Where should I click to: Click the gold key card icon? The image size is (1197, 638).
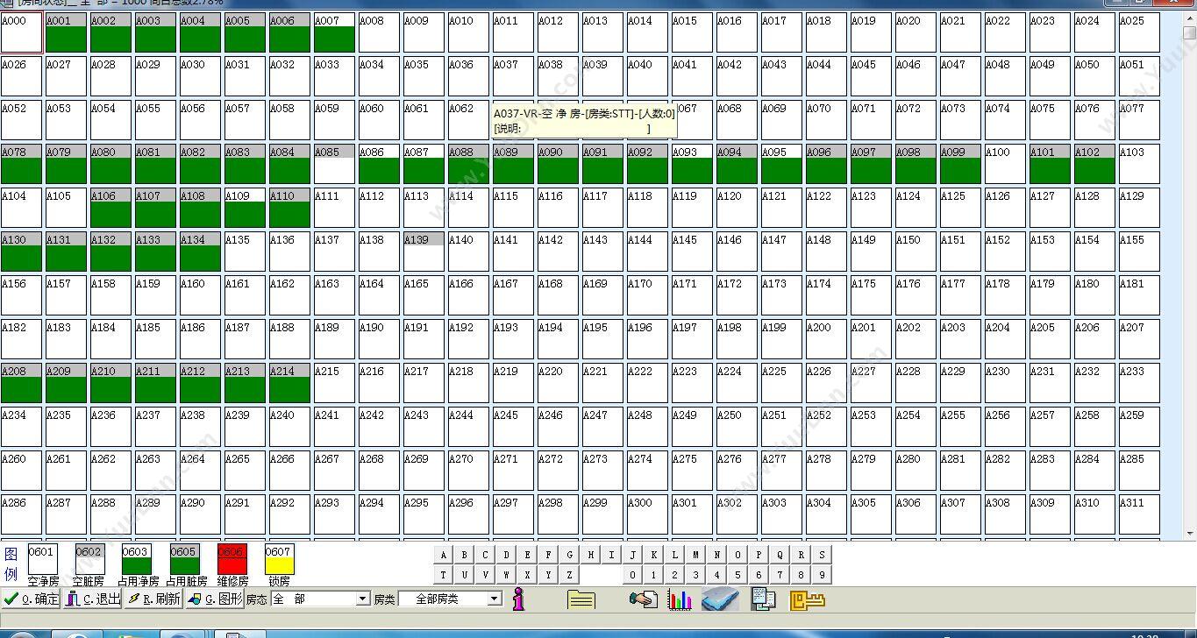(808, 599)
